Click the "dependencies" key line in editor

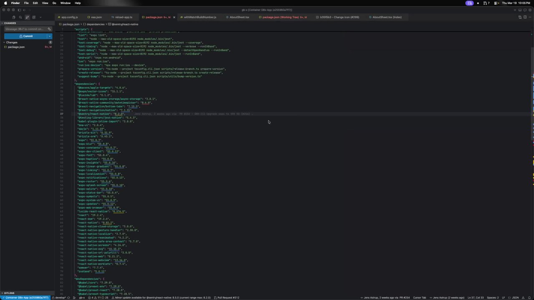coord(86,84)
